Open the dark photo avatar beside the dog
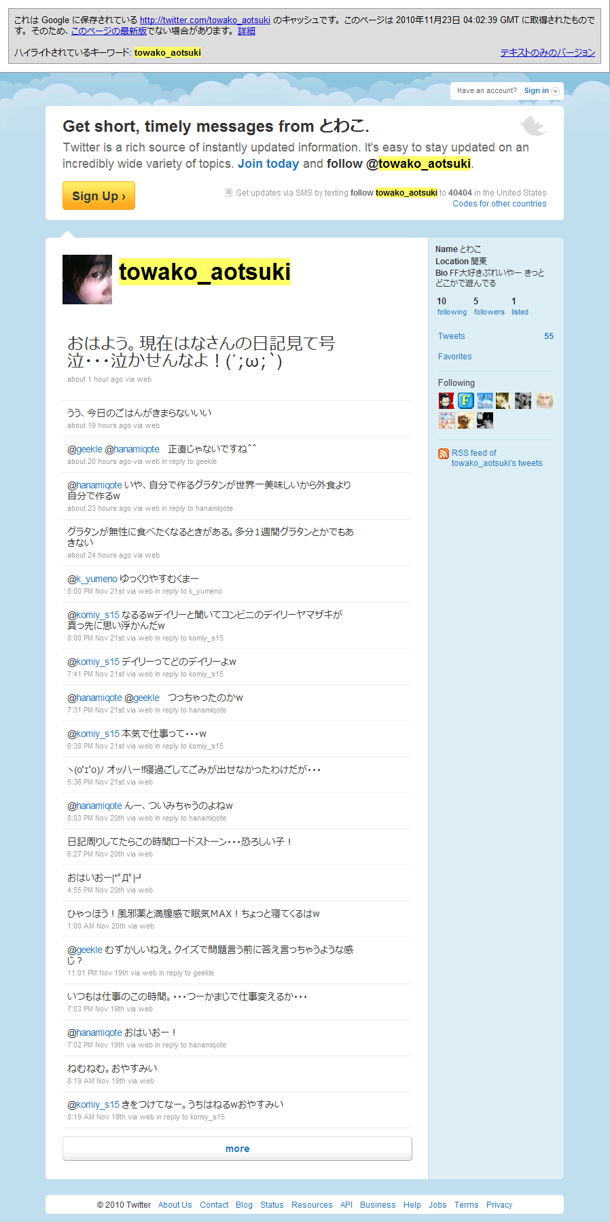Image resolution: width=610 pixels, height=1222 pixels. (x=485, y=420)
